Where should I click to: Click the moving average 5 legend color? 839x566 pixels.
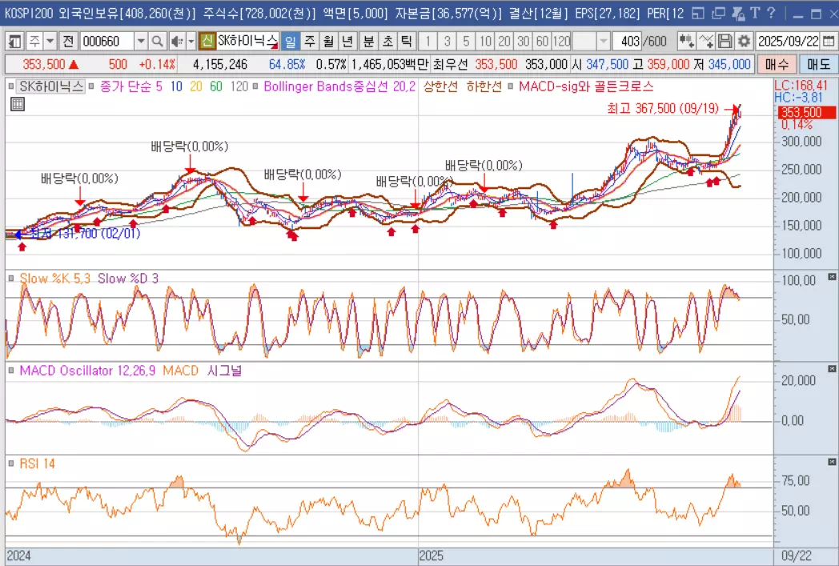coord(159,86)
